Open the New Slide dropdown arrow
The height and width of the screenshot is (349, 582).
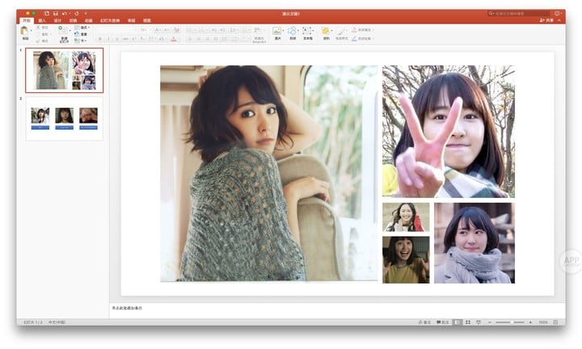click(x=70, y=31)
